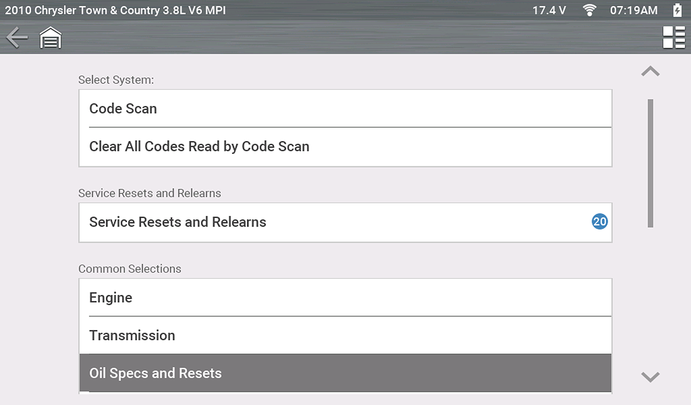Open the Transmission system

[345, 335]
